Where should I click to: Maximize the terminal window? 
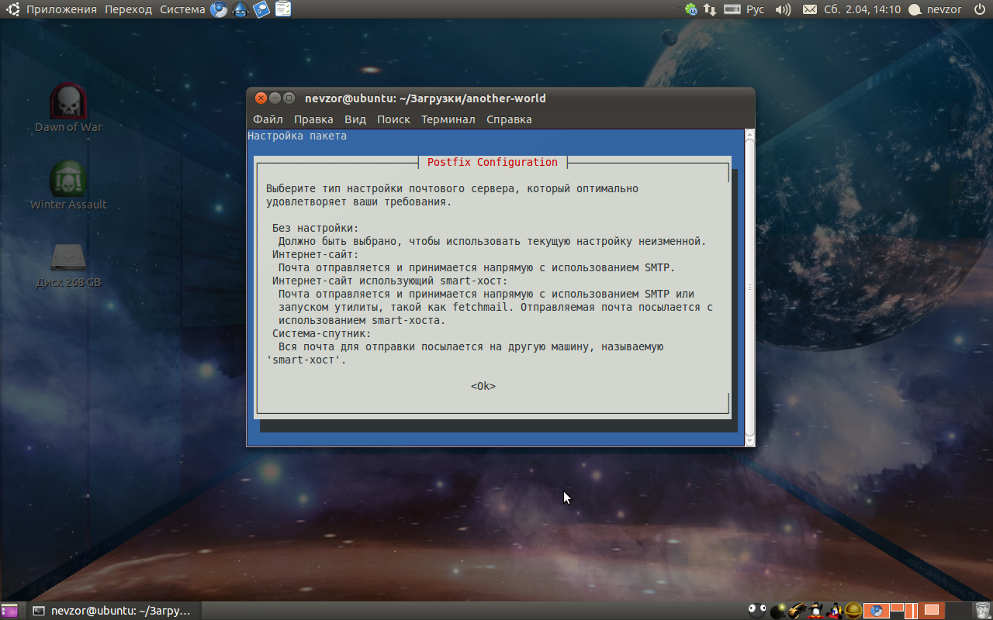289,98
